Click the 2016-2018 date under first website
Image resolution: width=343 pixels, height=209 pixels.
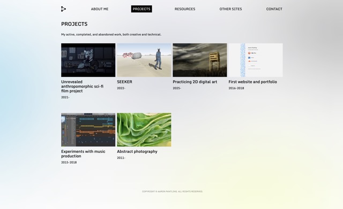click(236, 88)
